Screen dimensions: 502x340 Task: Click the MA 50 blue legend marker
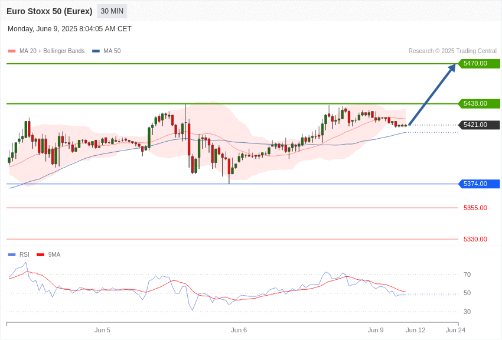tap(95, 51)
